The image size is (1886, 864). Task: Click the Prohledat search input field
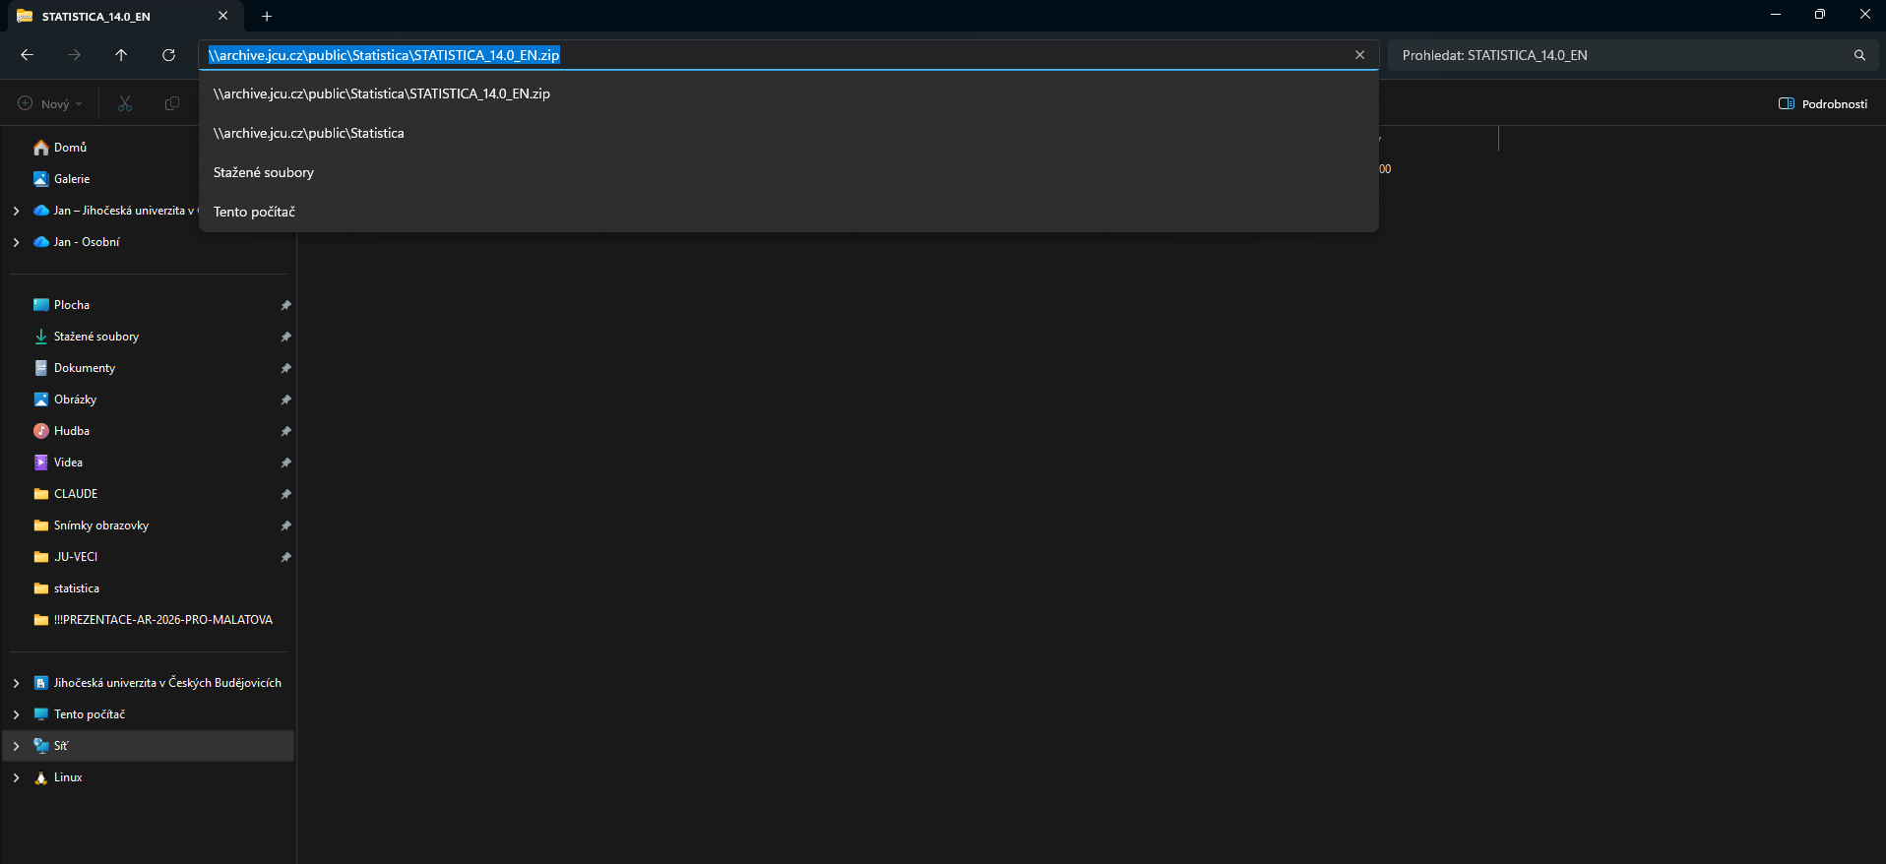coord(1619,55)
